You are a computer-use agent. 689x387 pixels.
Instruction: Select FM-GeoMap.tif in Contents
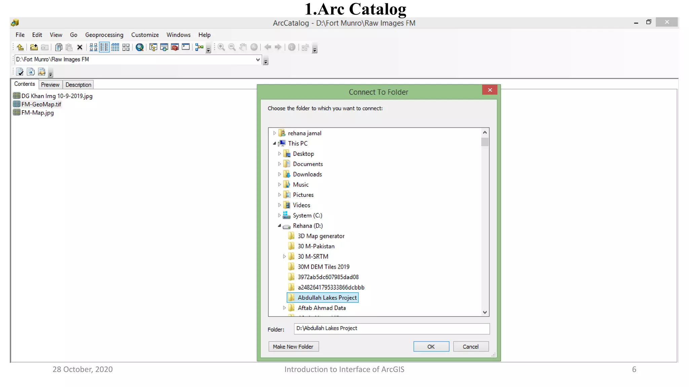click(x=37, y=104)
